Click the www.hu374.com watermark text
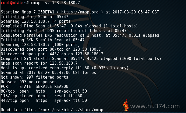 click(155, 106)
